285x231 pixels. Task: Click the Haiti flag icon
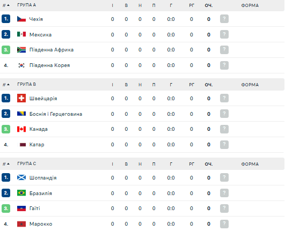[x=21, y=208]
